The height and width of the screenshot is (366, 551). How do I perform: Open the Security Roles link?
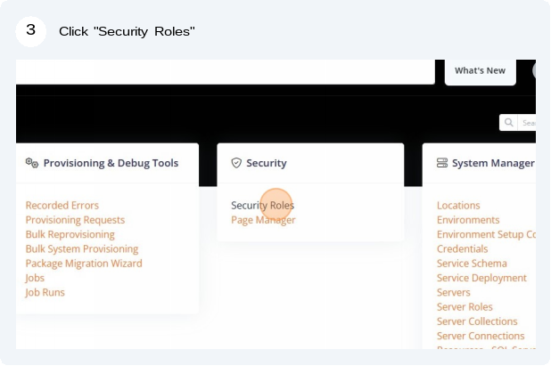point(262,206)
